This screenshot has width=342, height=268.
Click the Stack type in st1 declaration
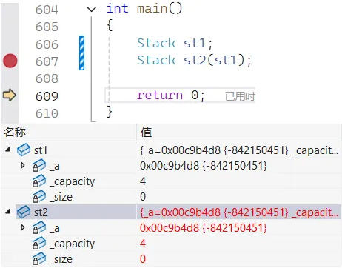click(x=156, y=43)
